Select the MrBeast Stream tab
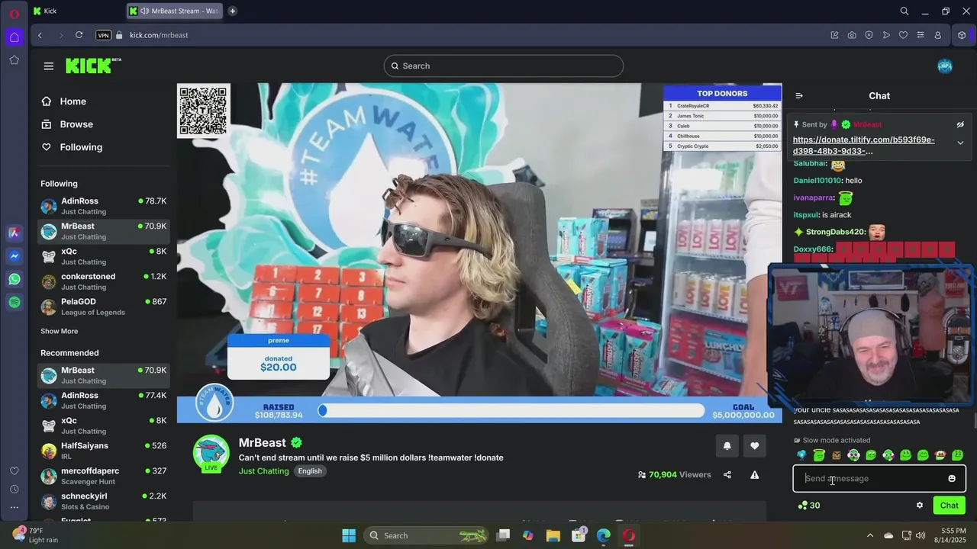The image size is (977, 549). point(176,11)
